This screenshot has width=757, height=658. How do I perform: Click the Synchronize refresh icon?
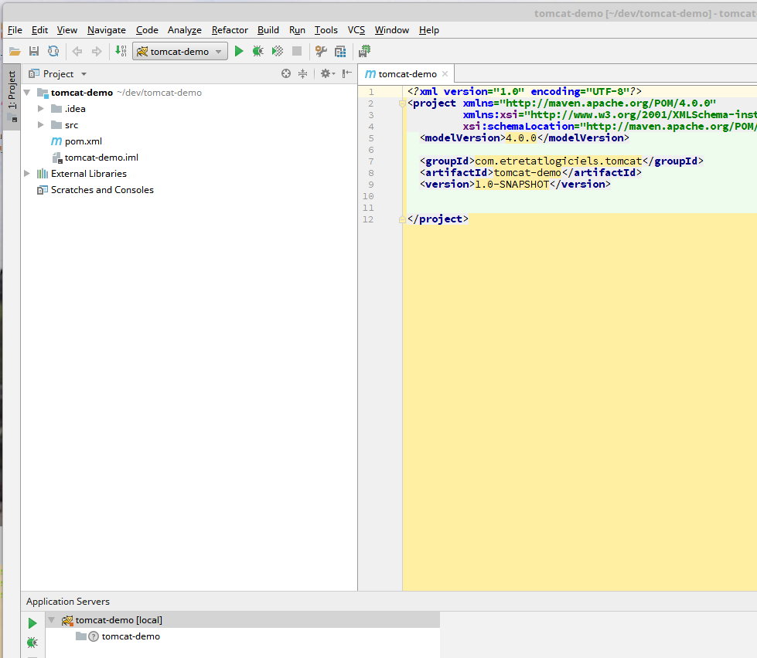(x=53, y=51)
